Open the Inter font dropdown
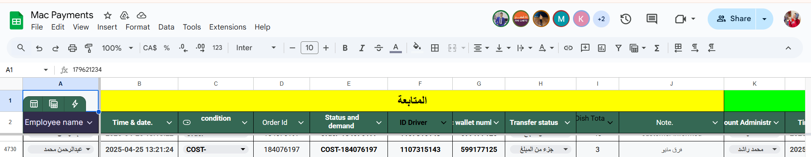The width and height of the screenshot is (811, 157). (256, 48)
